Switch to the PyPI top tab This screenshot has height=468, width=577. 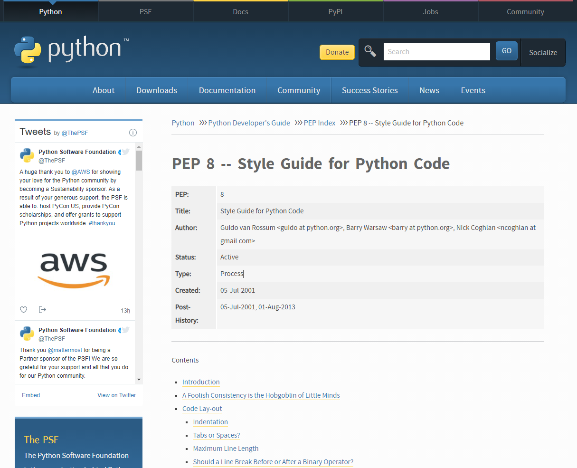335,11
